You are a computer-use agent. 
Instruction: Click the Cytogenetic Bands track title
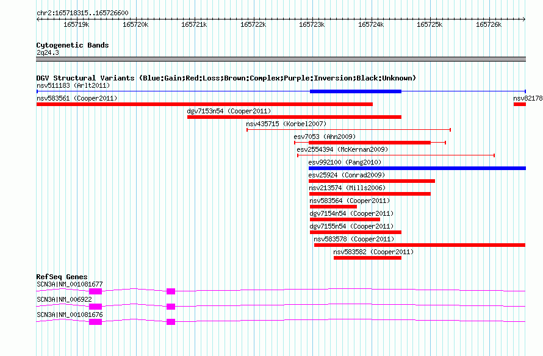73,45
